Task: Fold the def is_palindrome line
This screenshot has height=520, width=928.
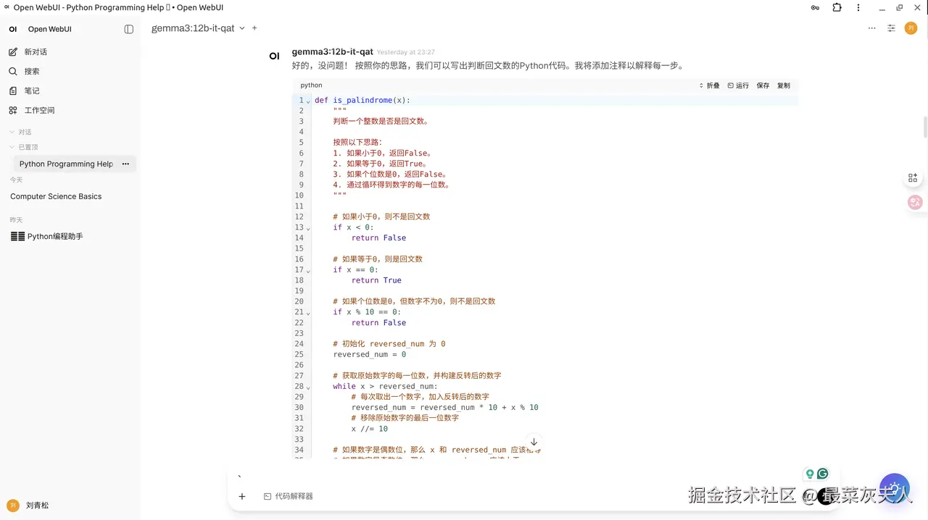Action: (309, 101)
